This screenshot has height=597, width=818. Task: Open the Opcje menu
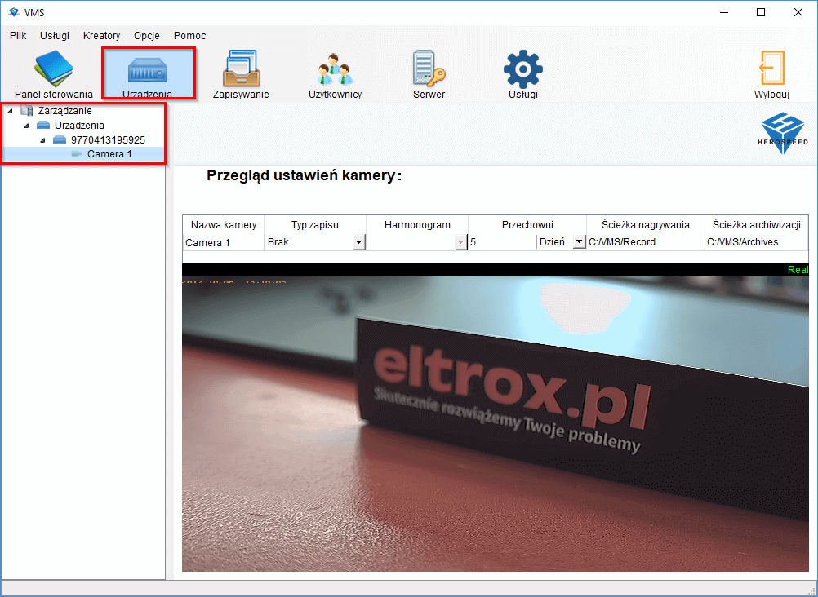(x=146, y=36)
